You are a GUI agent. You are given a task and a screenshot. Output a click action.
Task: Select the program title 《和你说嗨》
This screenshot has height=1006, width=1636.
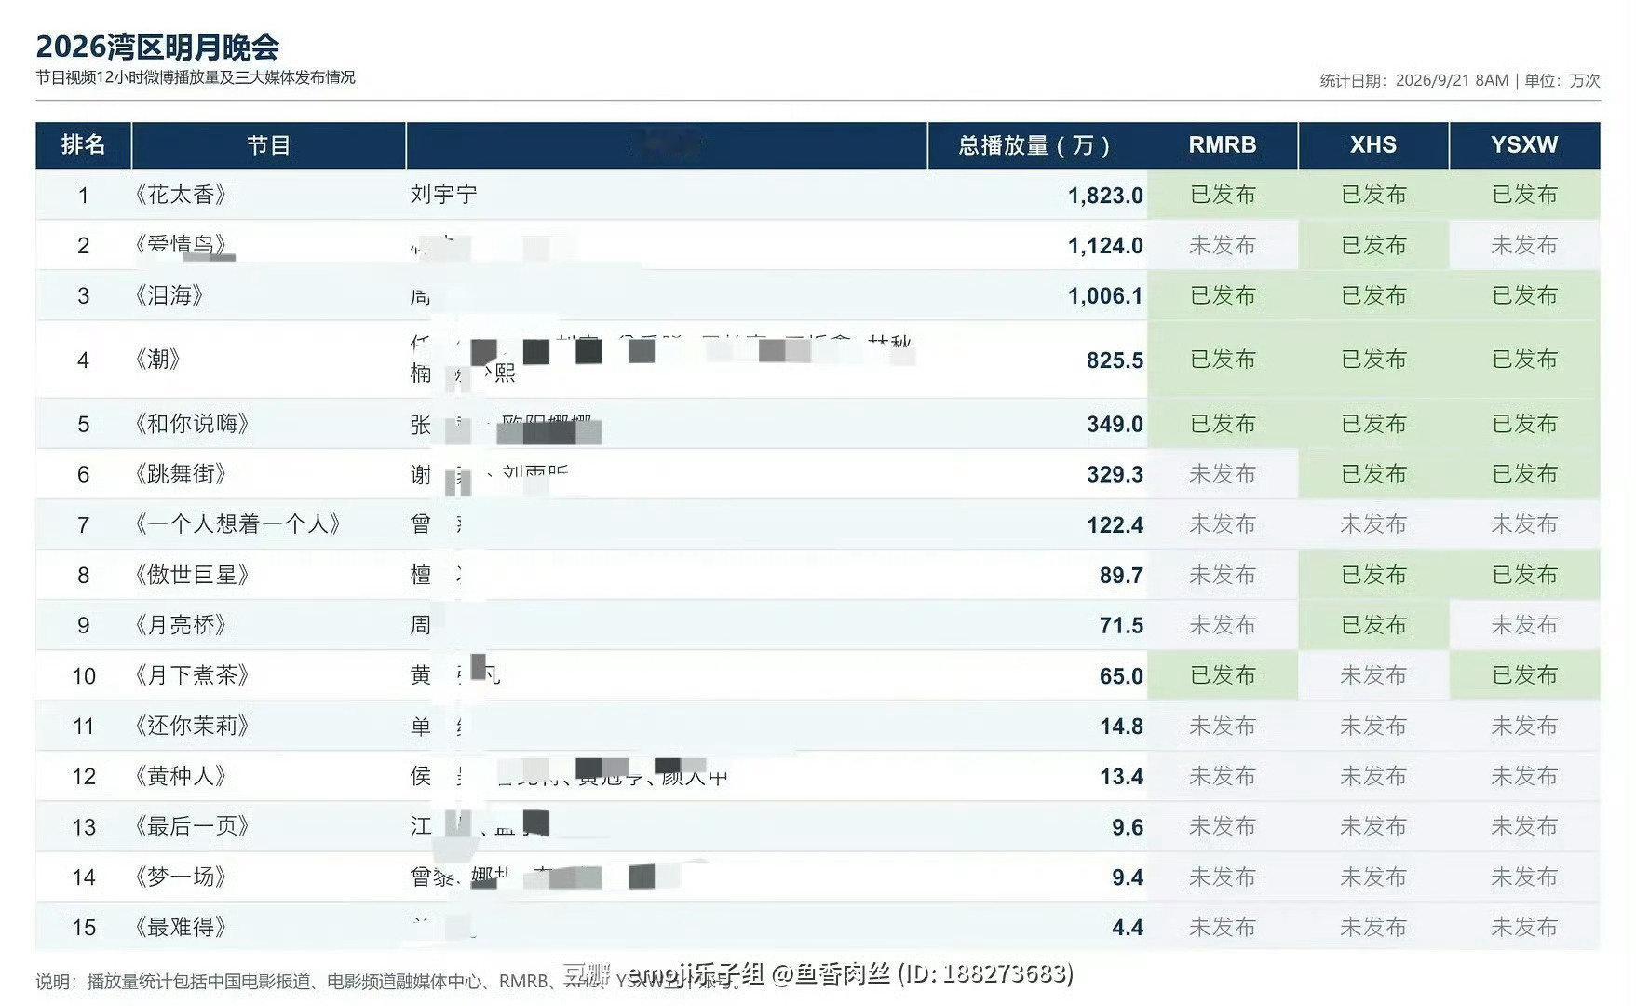pyautogui.click(x=192, y=424)
